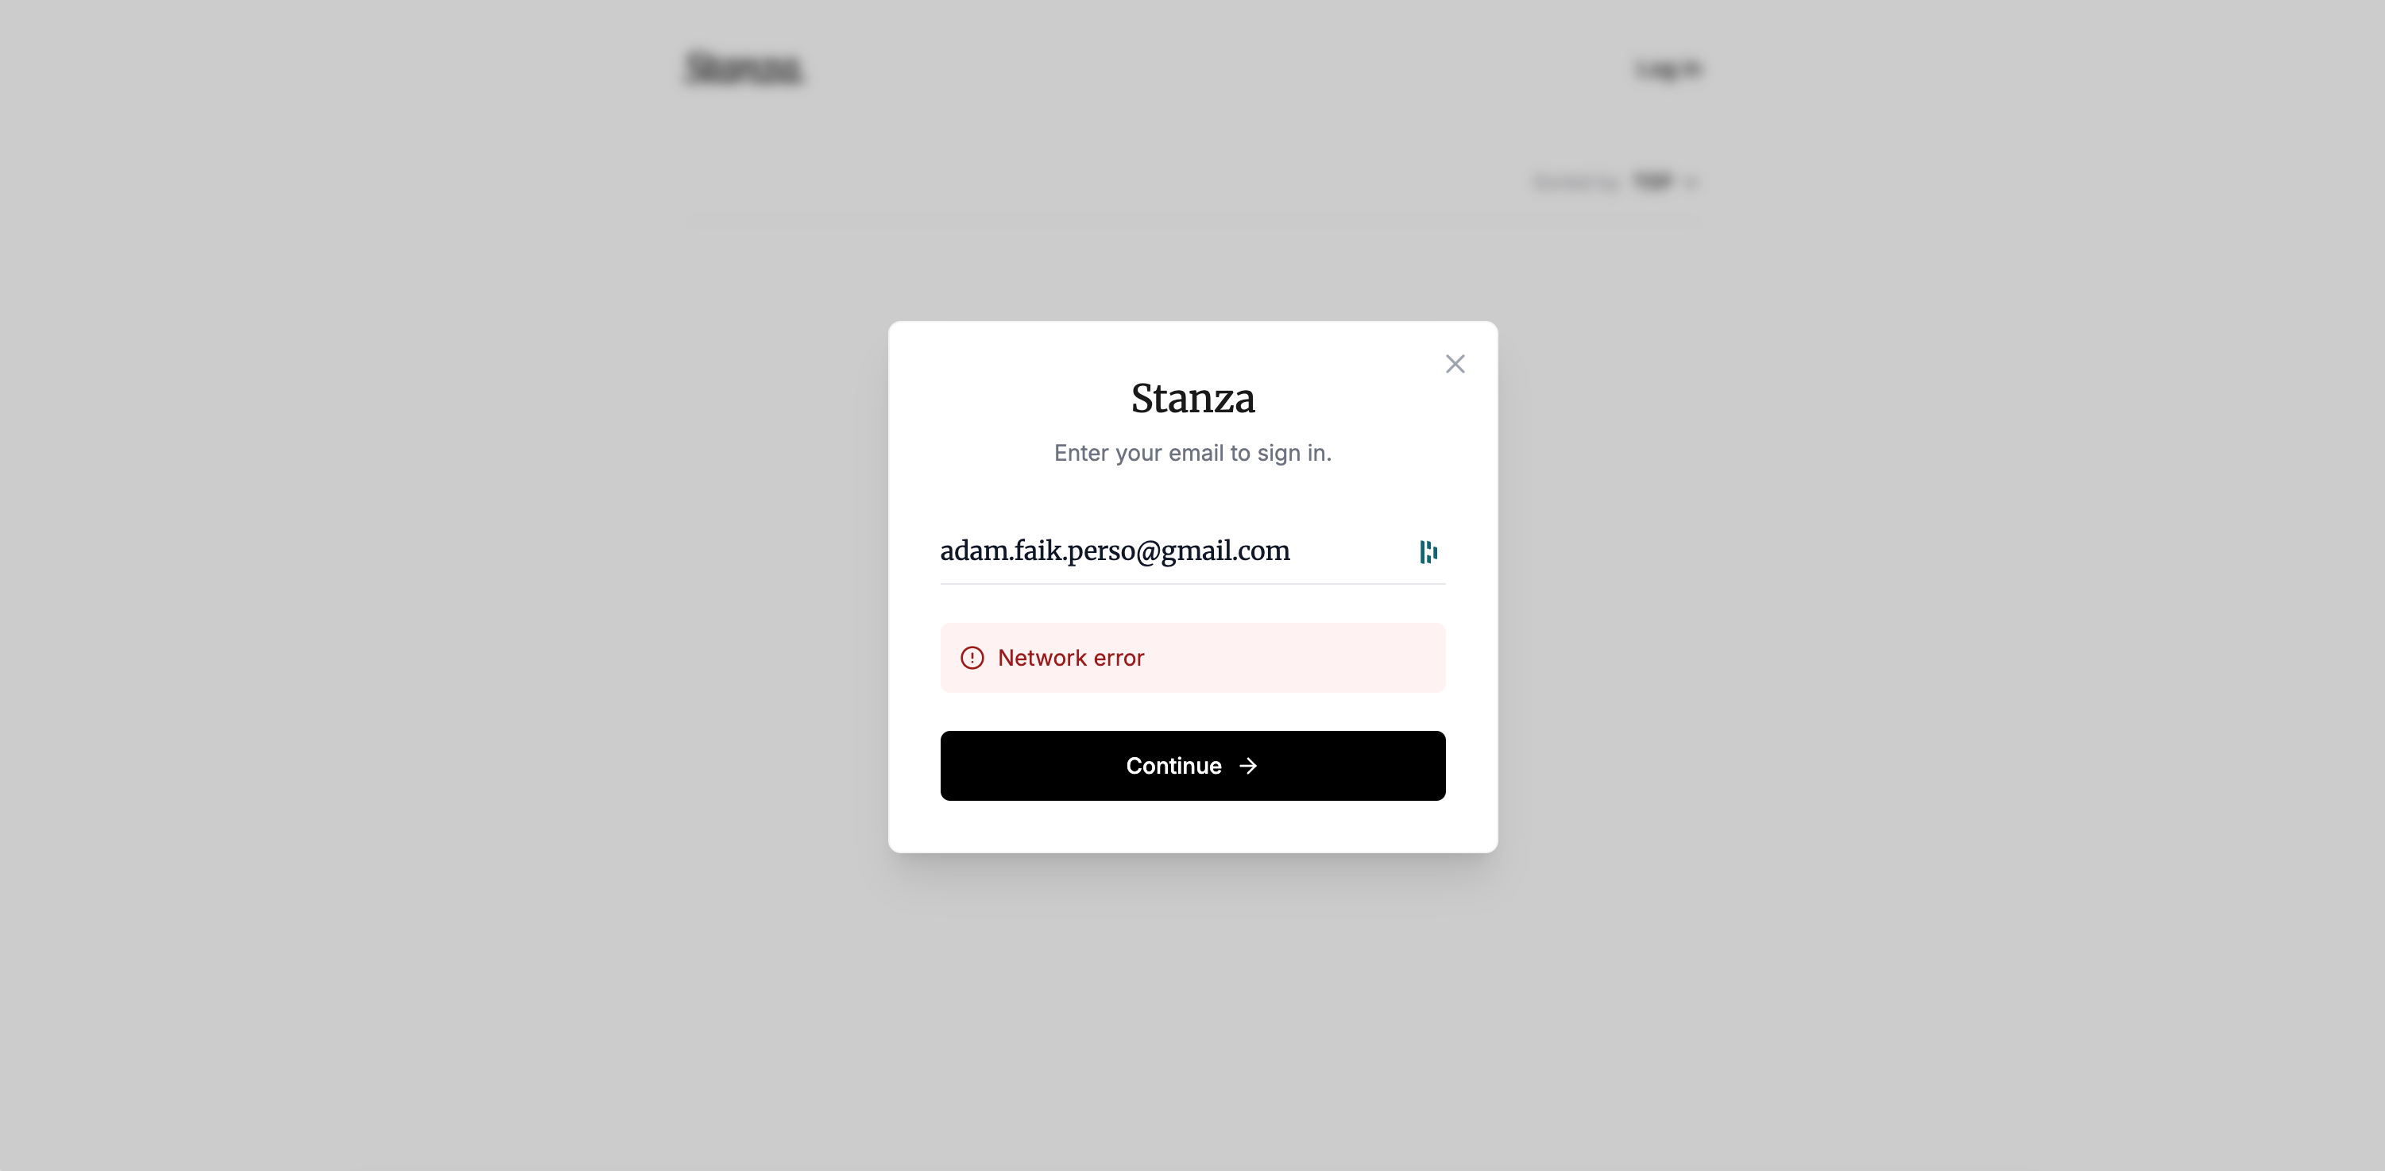Click the underline beneath the email field
The width and height of the screenshot is (2385, 1171).
(x=1192, y=584)
